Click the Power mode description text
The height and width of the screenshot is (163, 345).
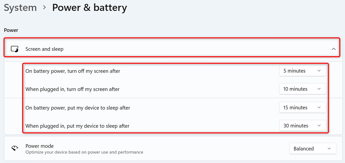point(84,152)
